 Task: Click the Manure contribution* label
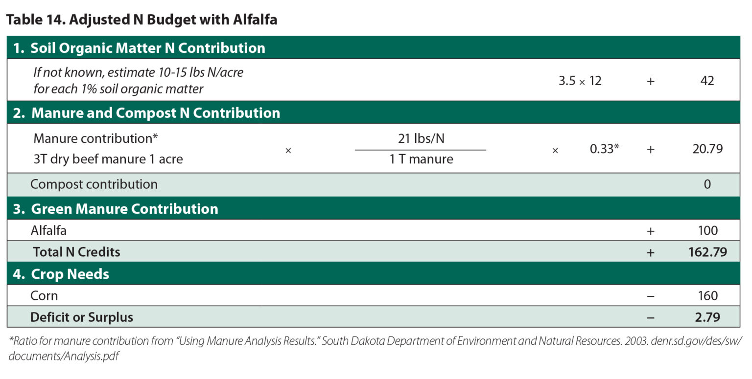[95, 138]
